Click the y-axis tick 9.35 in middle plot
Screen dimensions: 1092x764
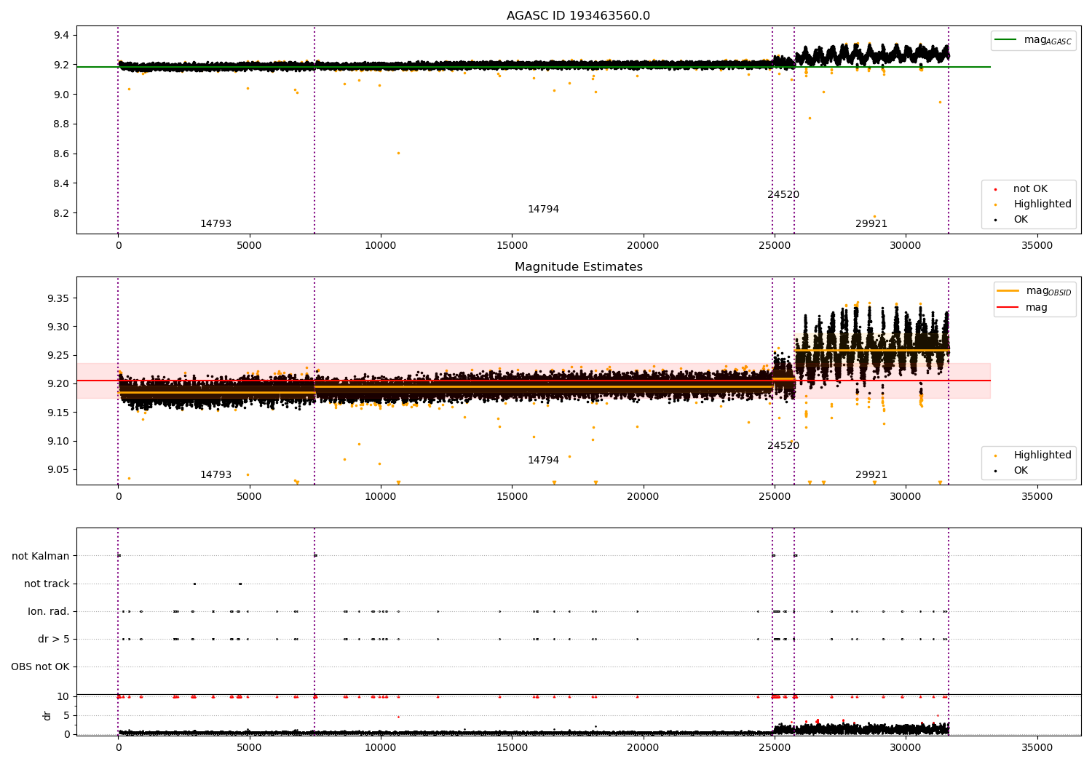pyautogui.click(x=58, y=299)
